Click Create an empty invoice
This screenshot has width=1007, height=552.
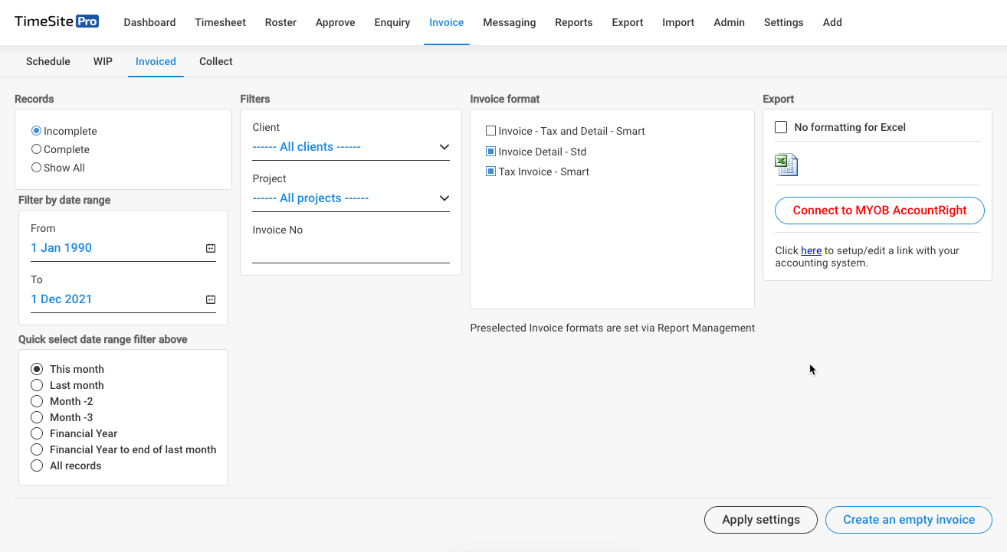(909, 520)
